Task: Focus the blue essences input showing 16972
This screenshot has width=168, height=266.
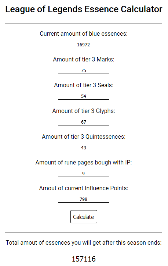Action: (84, 45)
